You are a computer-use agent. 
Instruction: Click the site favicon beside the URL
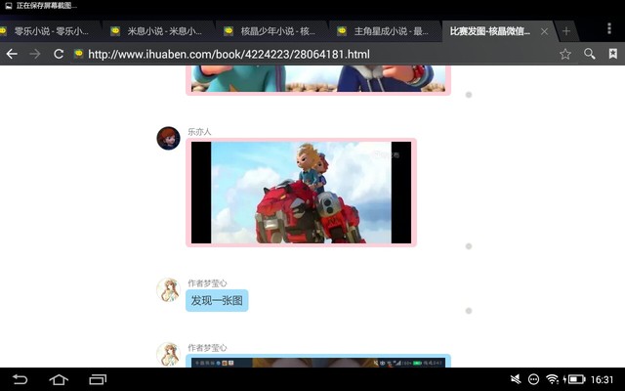(x=78, y=54)
